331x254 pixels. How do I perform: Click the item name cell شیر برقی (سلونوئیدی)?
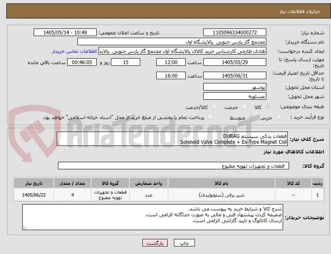221,195
